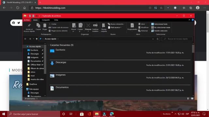Go forward in File Explorer
Screen dimensions: 209x117
point(30,39)
